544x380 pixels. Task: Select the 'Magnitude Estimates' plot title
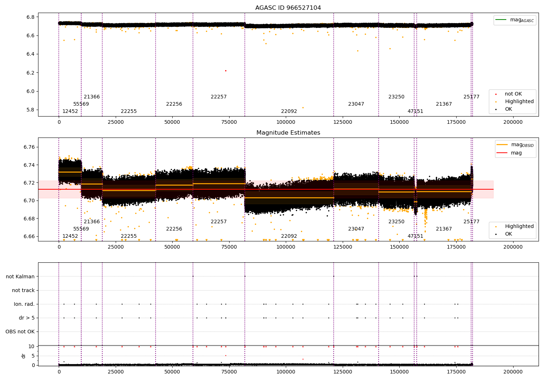[x=288, y=133]
